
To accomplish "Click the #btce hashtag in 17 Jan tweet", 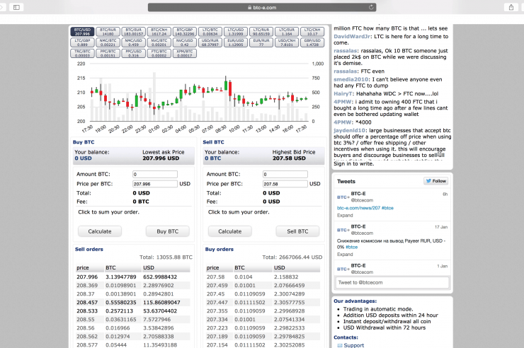I will click(x=351, y=248).
